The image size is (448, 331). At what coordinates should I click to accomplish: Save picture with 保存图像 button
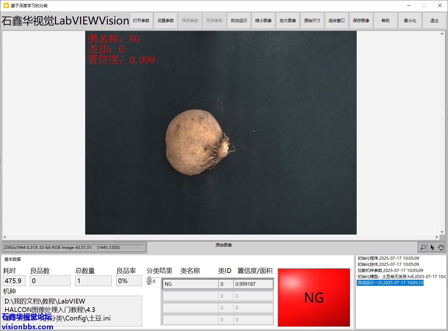coord(361,21)
